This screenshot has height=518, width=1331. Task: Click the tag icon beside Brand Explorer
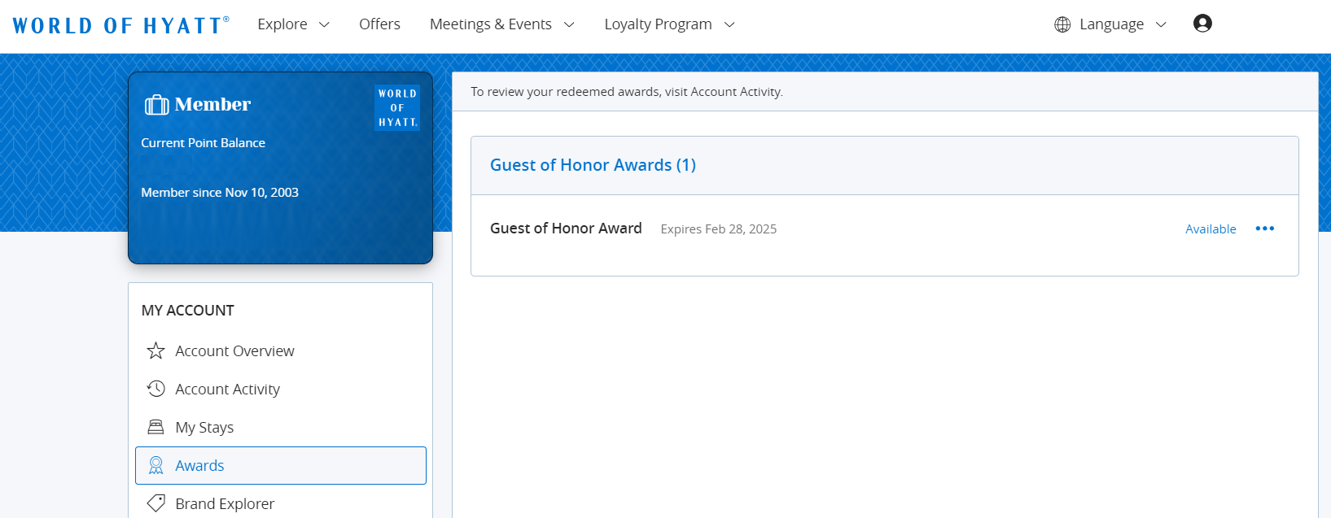pyautogui.click(x=155, y=503)
